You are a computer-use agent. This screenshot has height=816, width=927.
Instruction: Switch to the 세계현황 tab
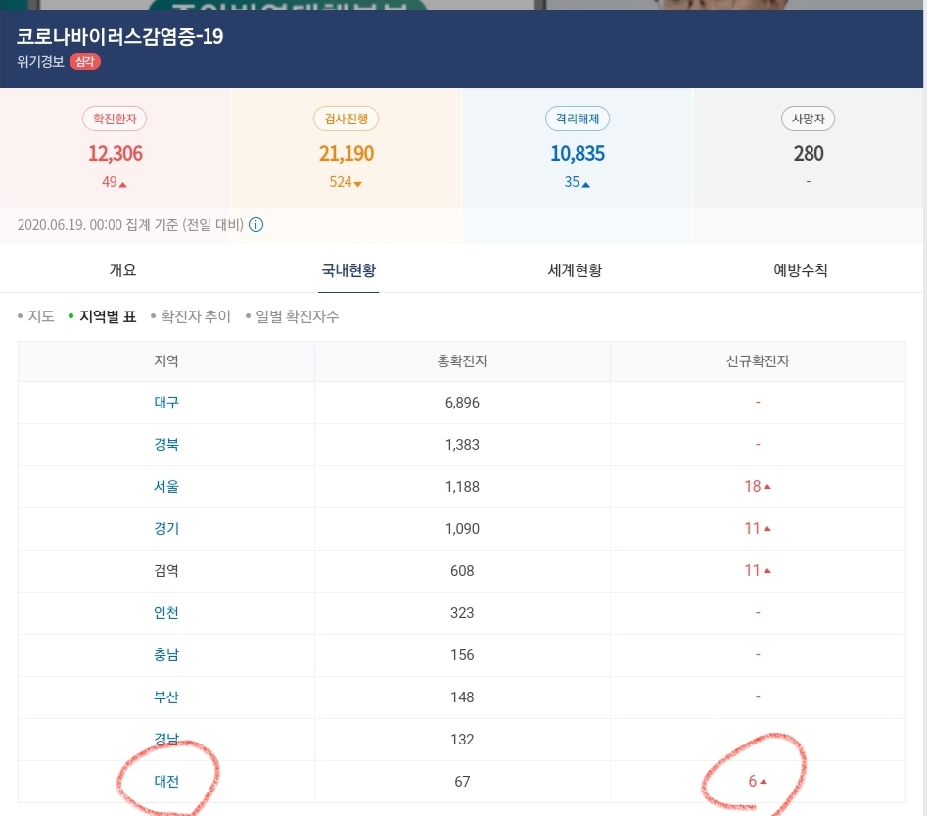click(x=575, y=271)
